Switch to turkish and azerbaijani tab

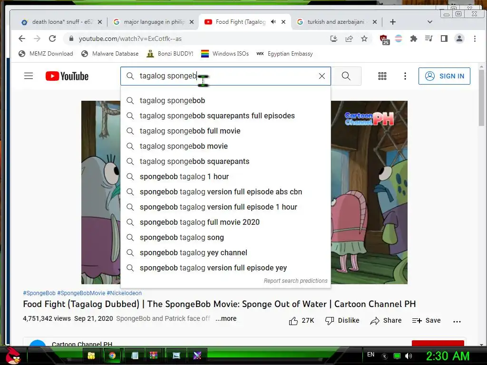click(337, 22)
